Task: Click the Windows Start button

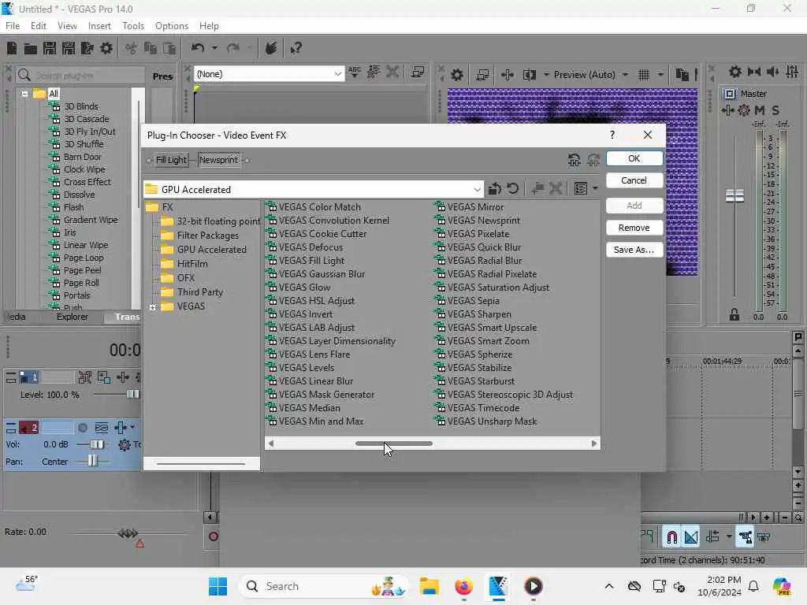Action: click(218, 586)
